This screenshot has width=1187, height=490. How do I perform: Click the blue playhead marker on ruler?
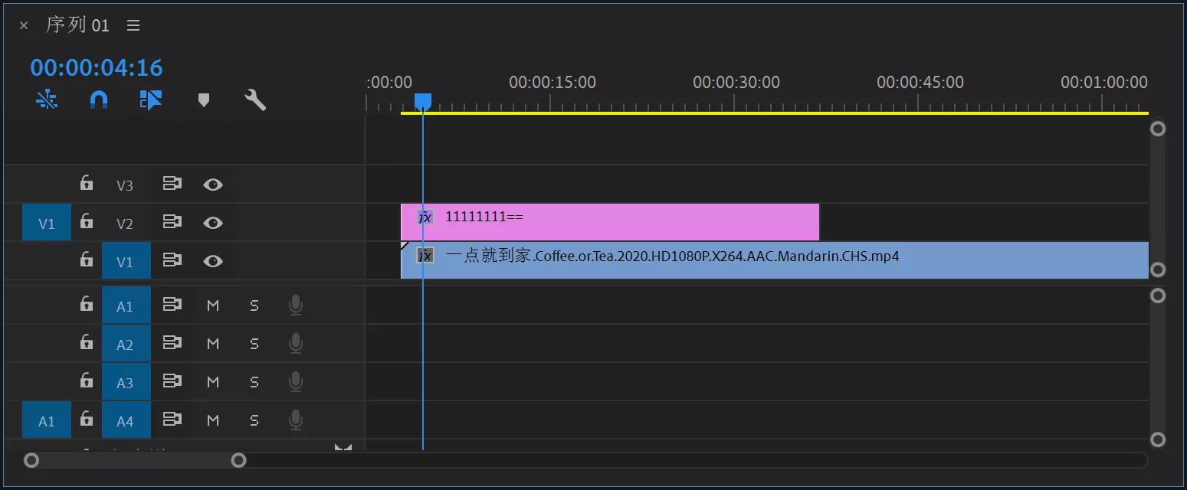423,101
